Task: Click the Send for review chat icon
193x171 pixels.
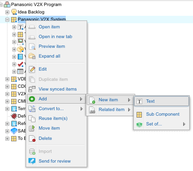Action: [x=32, y=161]
